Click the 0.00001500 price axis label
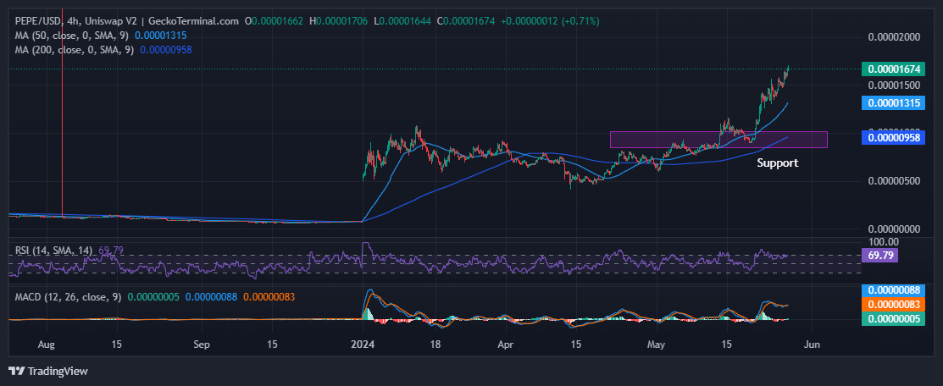The width and height of the screenshot is (943, 386). (895, 85)
